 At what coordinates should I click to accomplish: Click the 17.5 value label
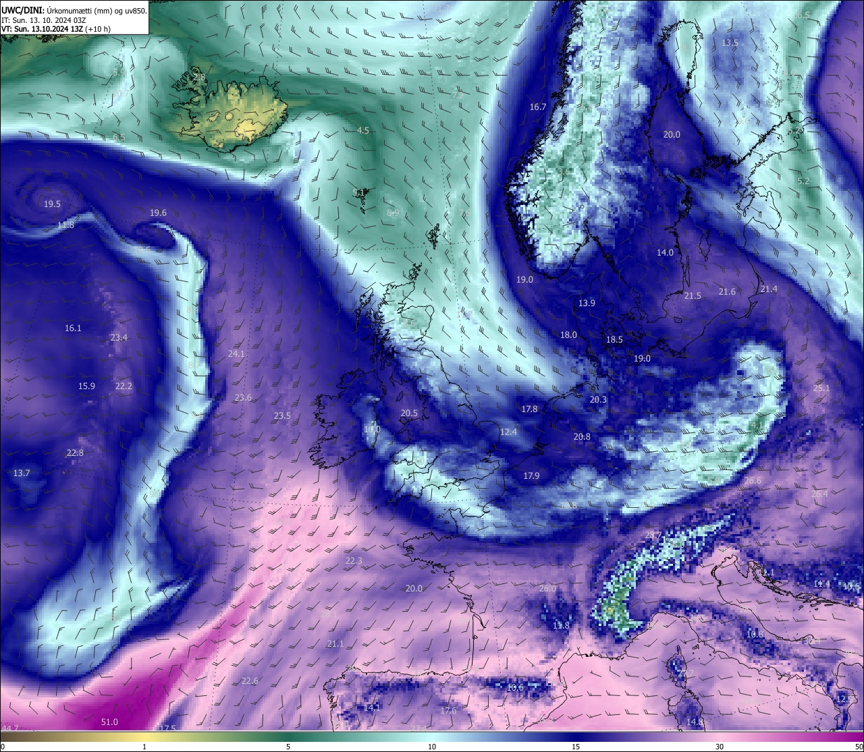click(167, 728)
